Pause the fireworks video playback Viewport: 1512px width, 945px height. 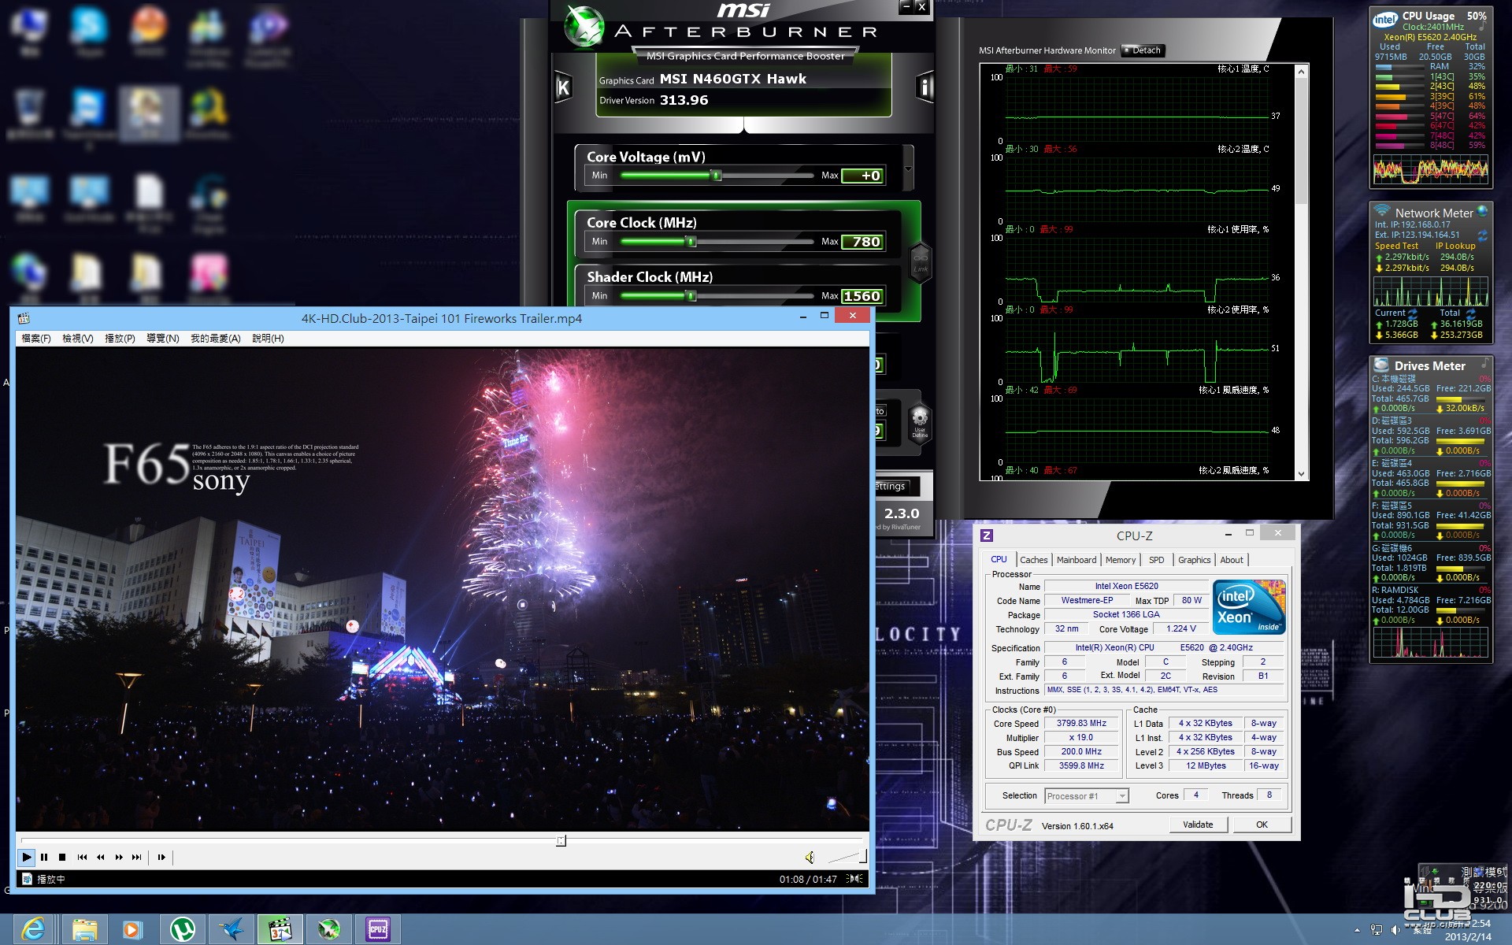coord(44,857)
